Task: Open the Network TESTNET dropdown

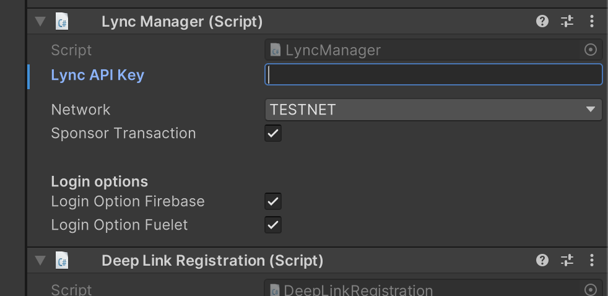Action: tap(433, 110)
